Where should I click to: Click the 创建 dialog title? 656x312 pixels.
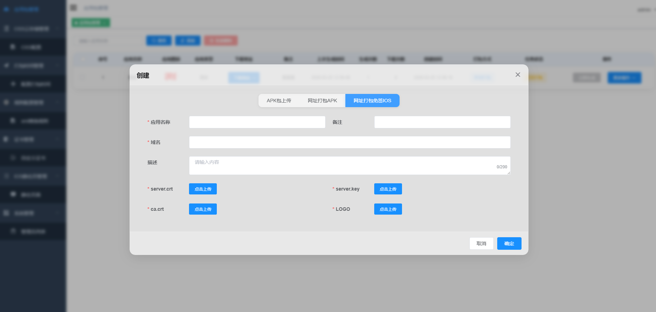(x=143, y=75)
